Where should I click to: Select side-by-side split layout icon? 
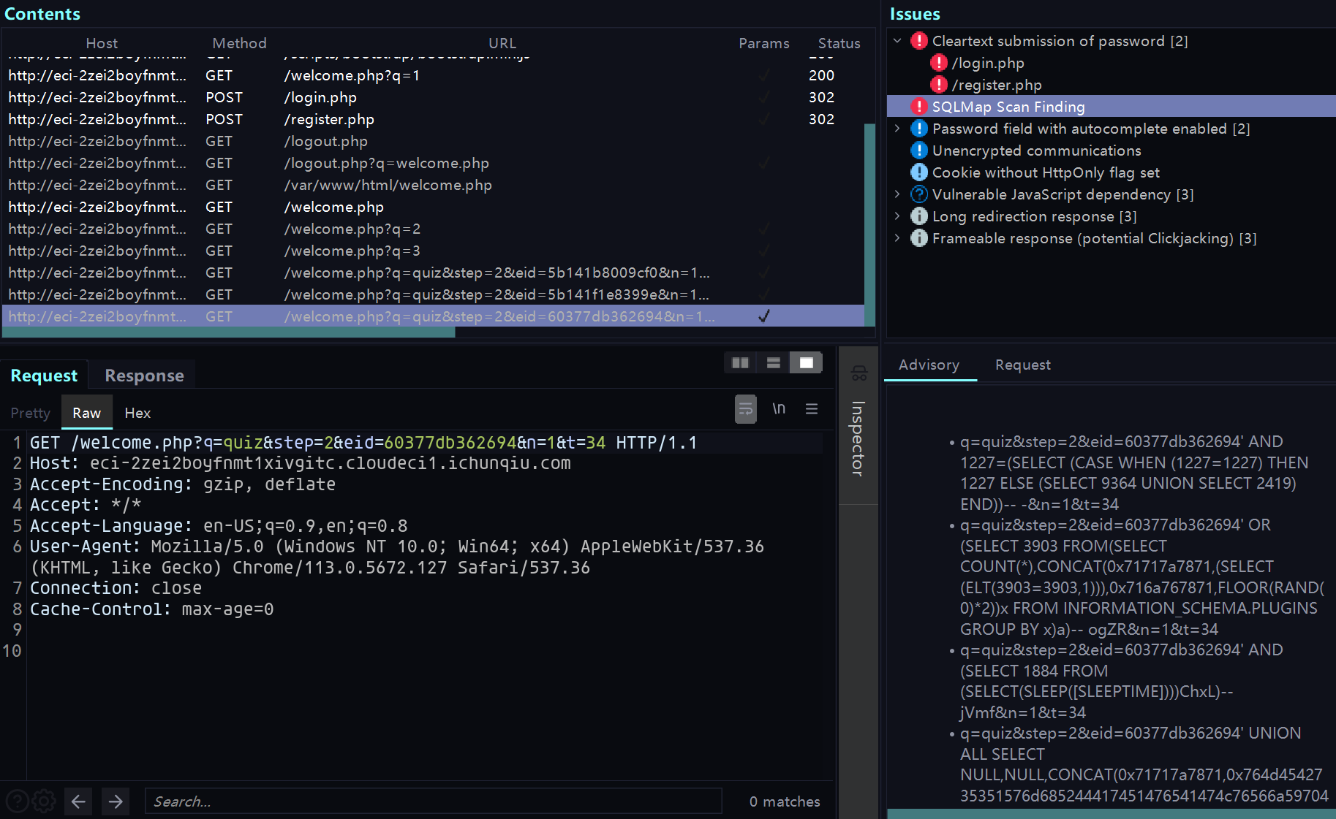point(740,363)
